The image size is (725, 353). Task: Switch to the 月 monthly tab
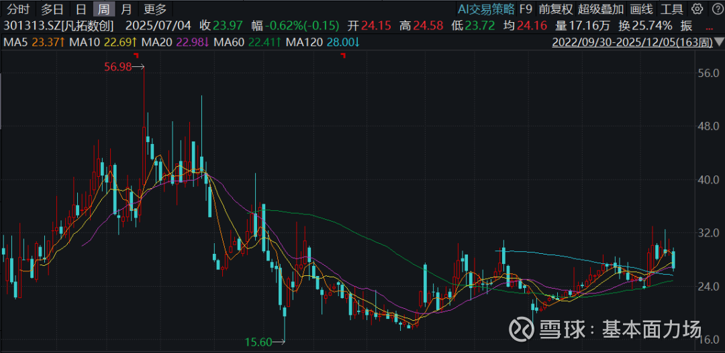[126, 9]
